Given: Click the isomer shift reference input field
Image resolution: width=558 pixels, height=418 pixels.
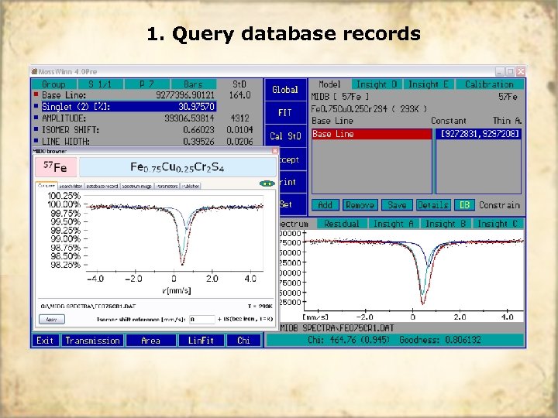Looking at the screenshot, I should tap(201, 319).
